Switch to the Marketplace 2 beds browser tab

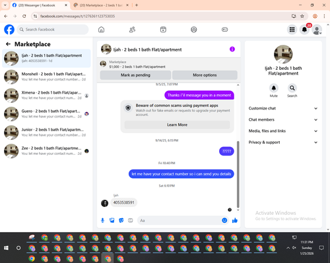coord(101,5)
